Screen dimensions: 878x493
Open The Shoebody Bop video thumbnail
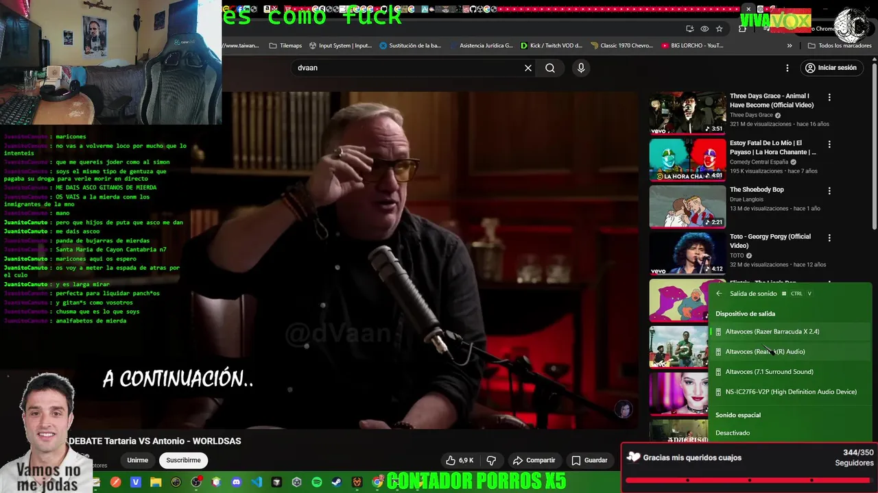[x=687, y=206]
